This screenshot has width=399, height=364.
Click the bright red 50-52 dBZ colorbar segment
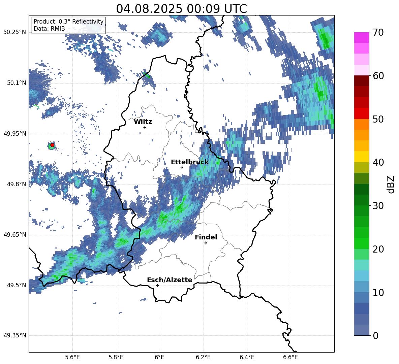pyautogui.click(x=362, y=113)
